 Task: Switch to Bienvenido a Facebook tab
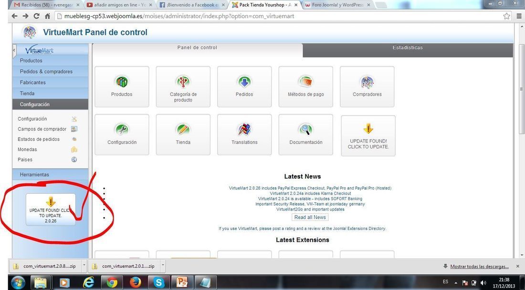[x=192, y=5]
